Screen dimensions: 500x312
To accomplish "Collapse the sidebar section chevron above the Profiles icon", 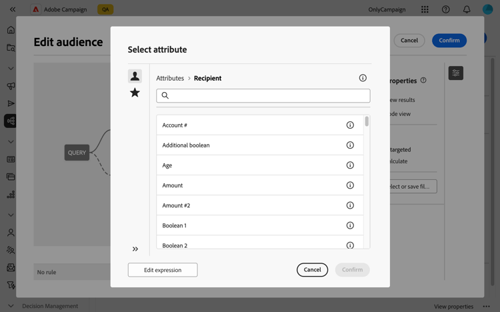I will coord(11,215).
